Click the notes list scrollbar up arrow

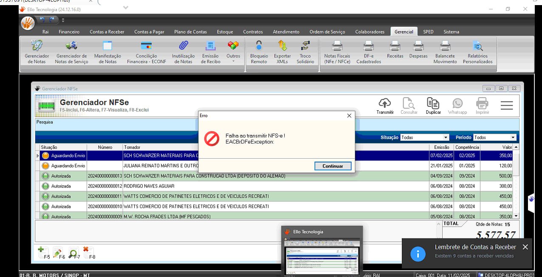pyautogui.click(x=516, y=147)
